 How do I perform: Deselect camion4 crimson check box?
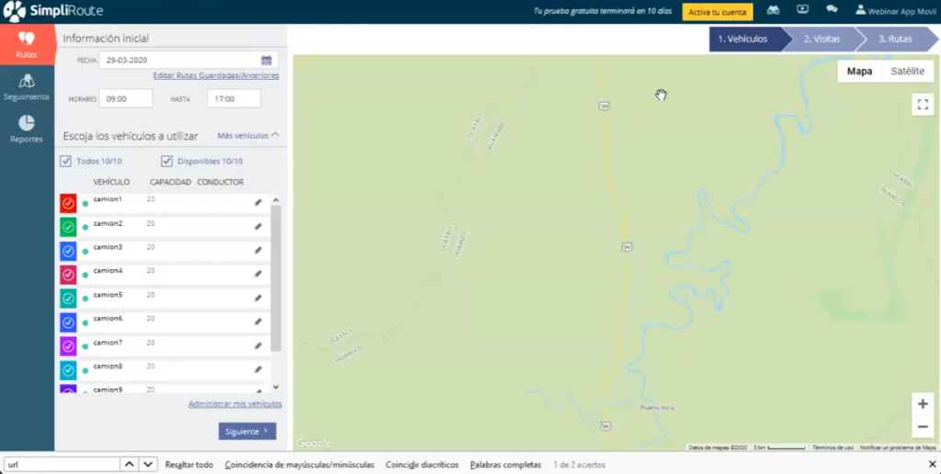click(68, 275)
